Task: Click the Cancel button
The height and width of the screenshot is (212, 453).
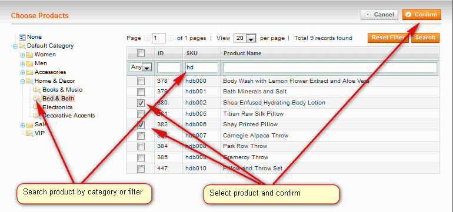Action: pyautogui.click(x=379, y=15)
